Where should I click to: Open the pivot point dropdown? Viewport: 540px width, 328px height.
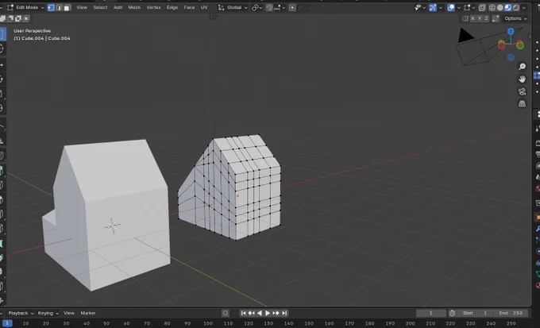257,7
